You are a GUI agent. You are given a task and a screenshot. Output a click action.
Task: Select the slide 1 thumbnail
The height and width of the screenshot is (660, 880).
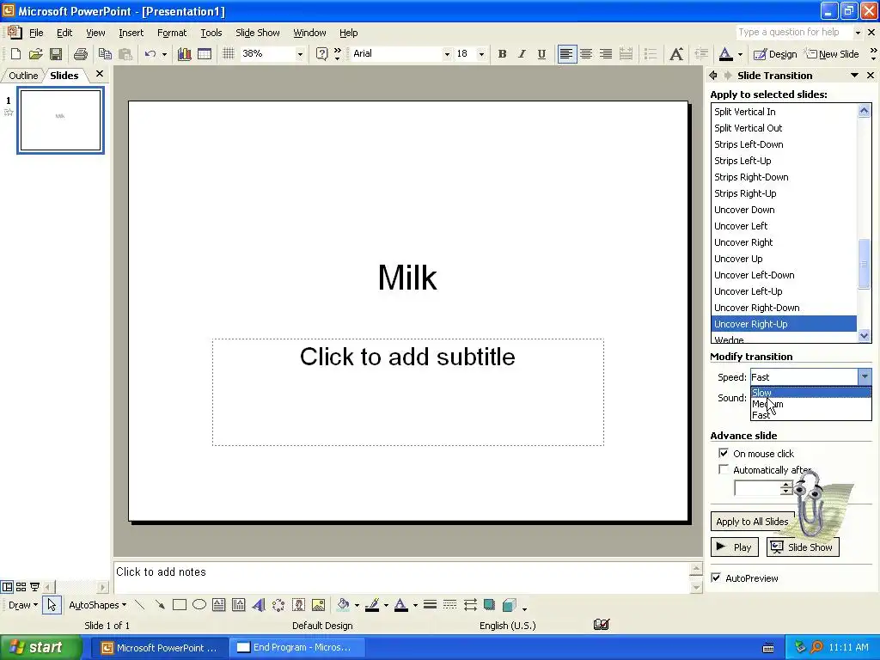60,120
